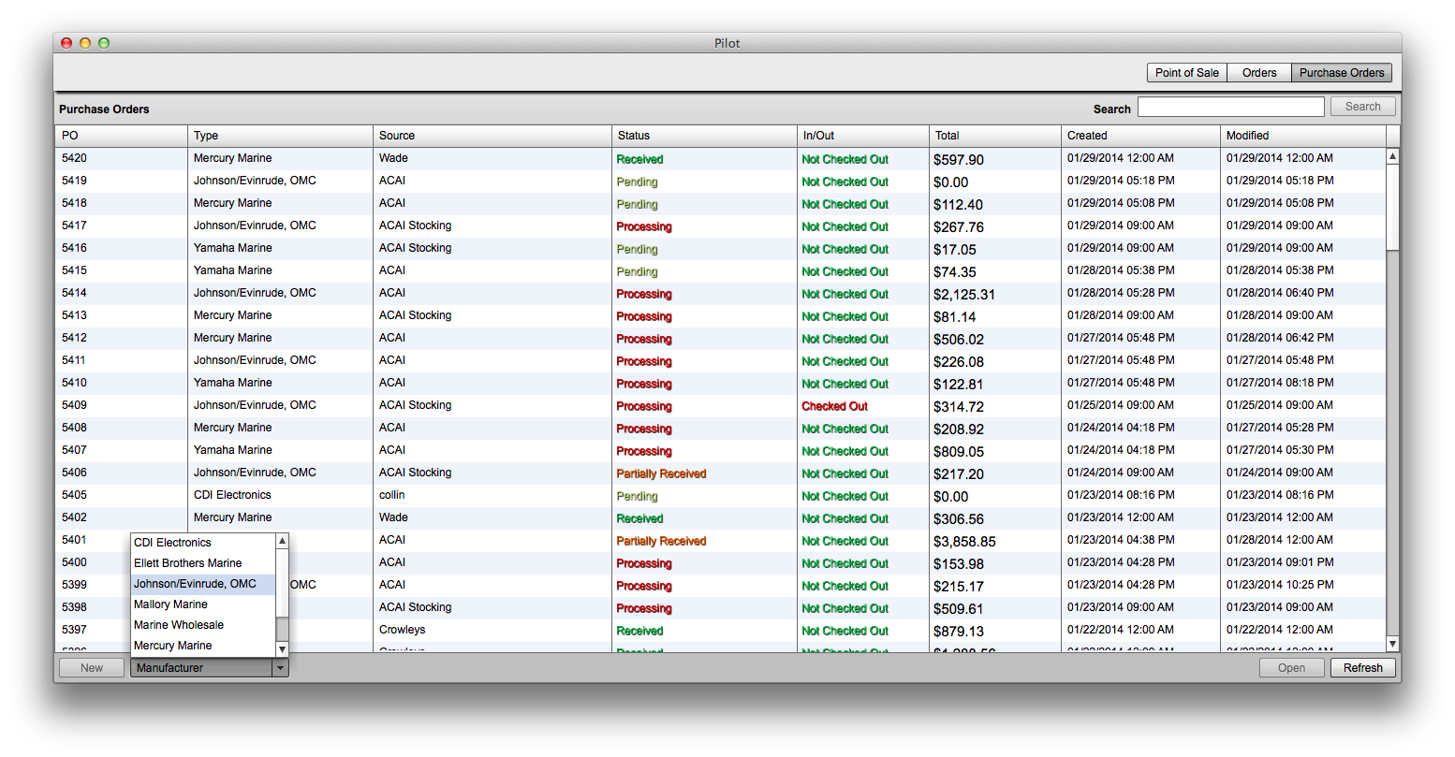This screenshot has height=757, width=1455.
Task: Sort by the Source column header
Action: pyautogui.click(x=492, y=136)
